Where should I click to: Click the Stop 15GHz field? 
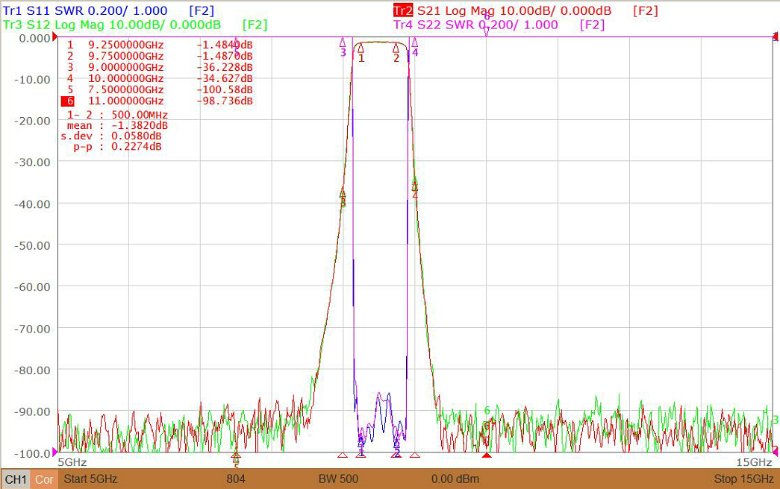pyautogui.click(x=743, y=479)
